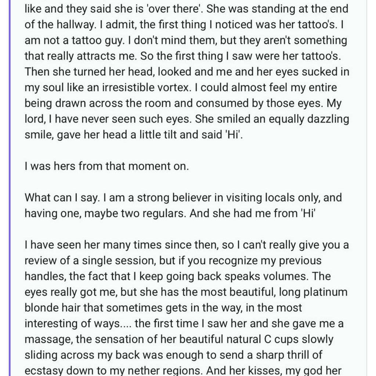376x376 pixels.
Task: Click the phrase 'previous' before handles
Action: 289,261
